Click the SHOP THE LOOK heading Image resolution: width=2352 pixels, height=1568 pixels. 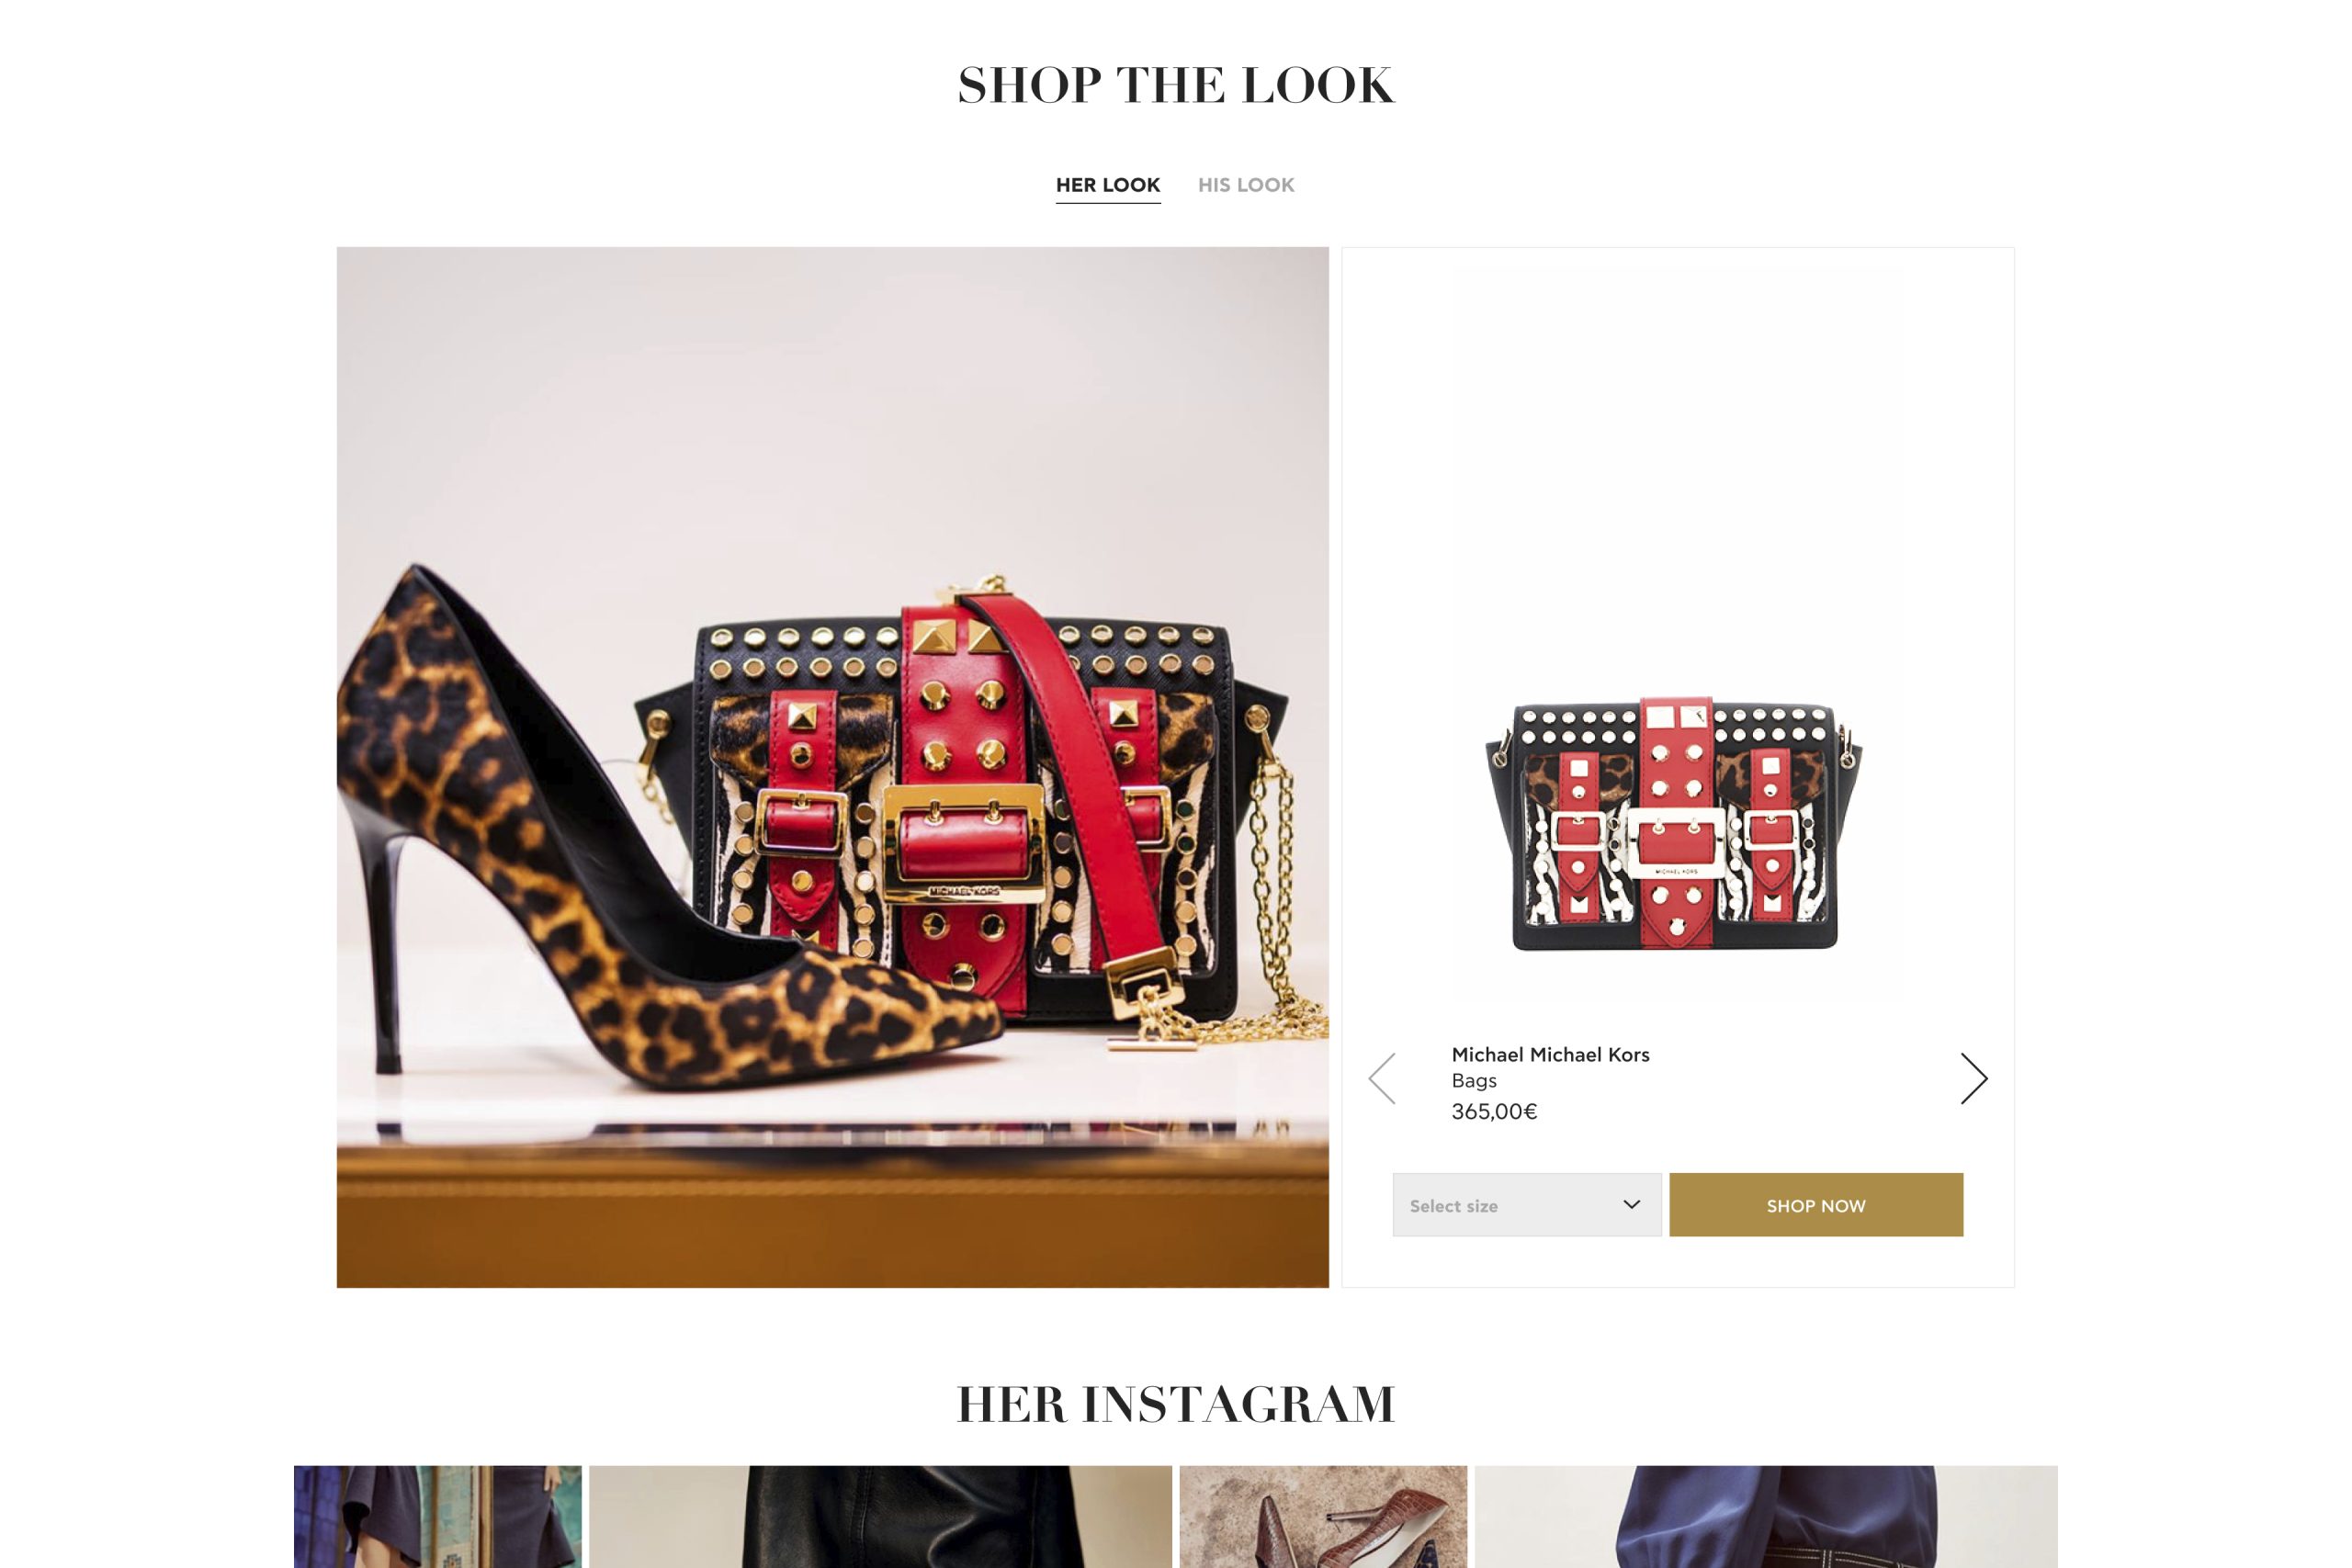(x=1176, y=85)
